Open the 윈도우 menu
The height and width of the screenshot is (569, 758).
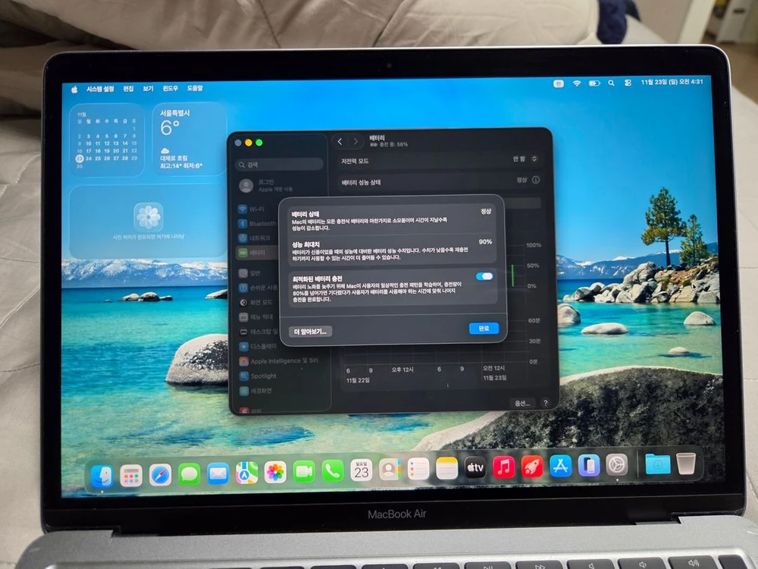pos(170,88)
